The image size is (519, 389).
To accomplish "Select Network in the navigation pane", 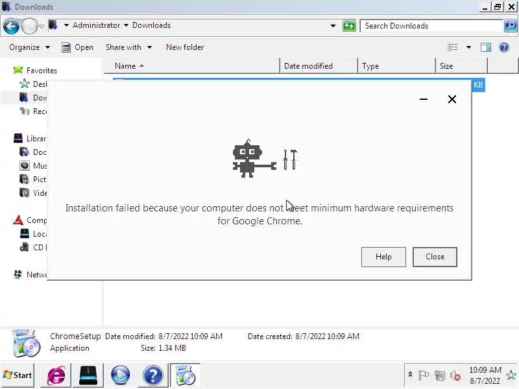I will (30, 274).
